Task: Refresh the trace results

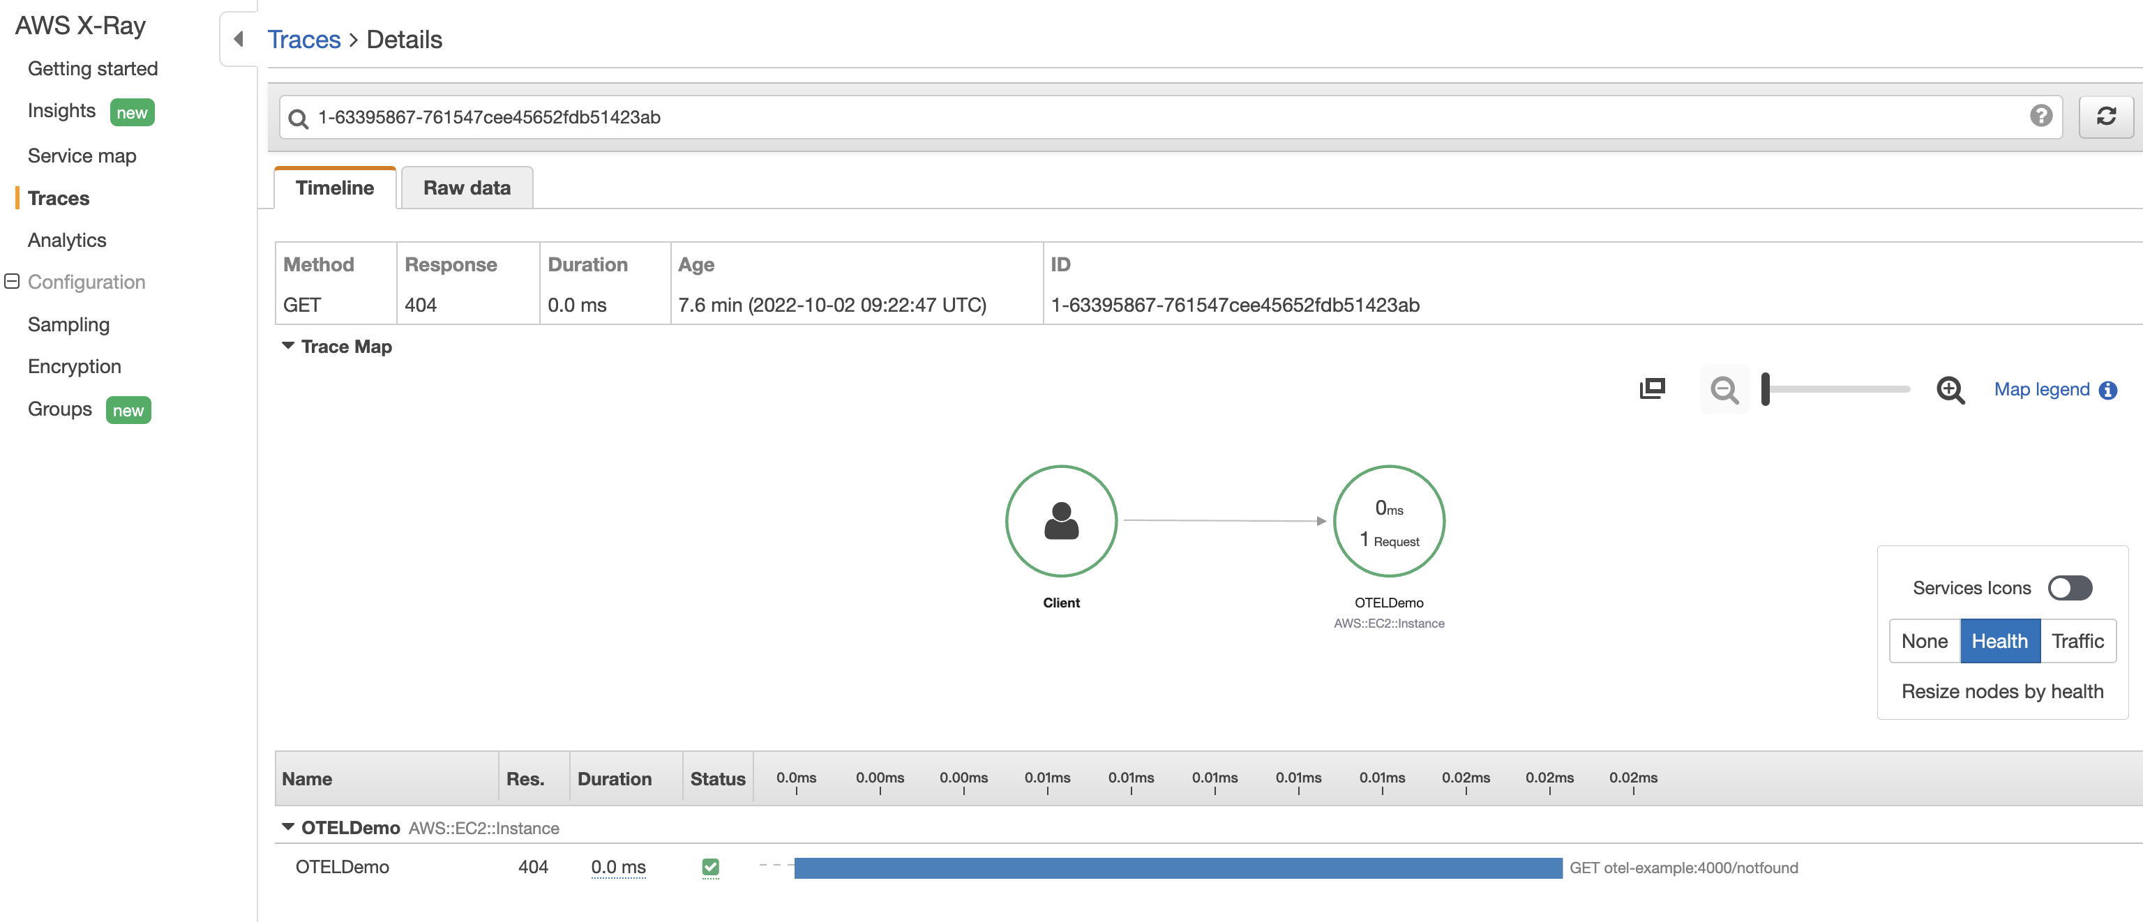Action: tap(2105, 116)
